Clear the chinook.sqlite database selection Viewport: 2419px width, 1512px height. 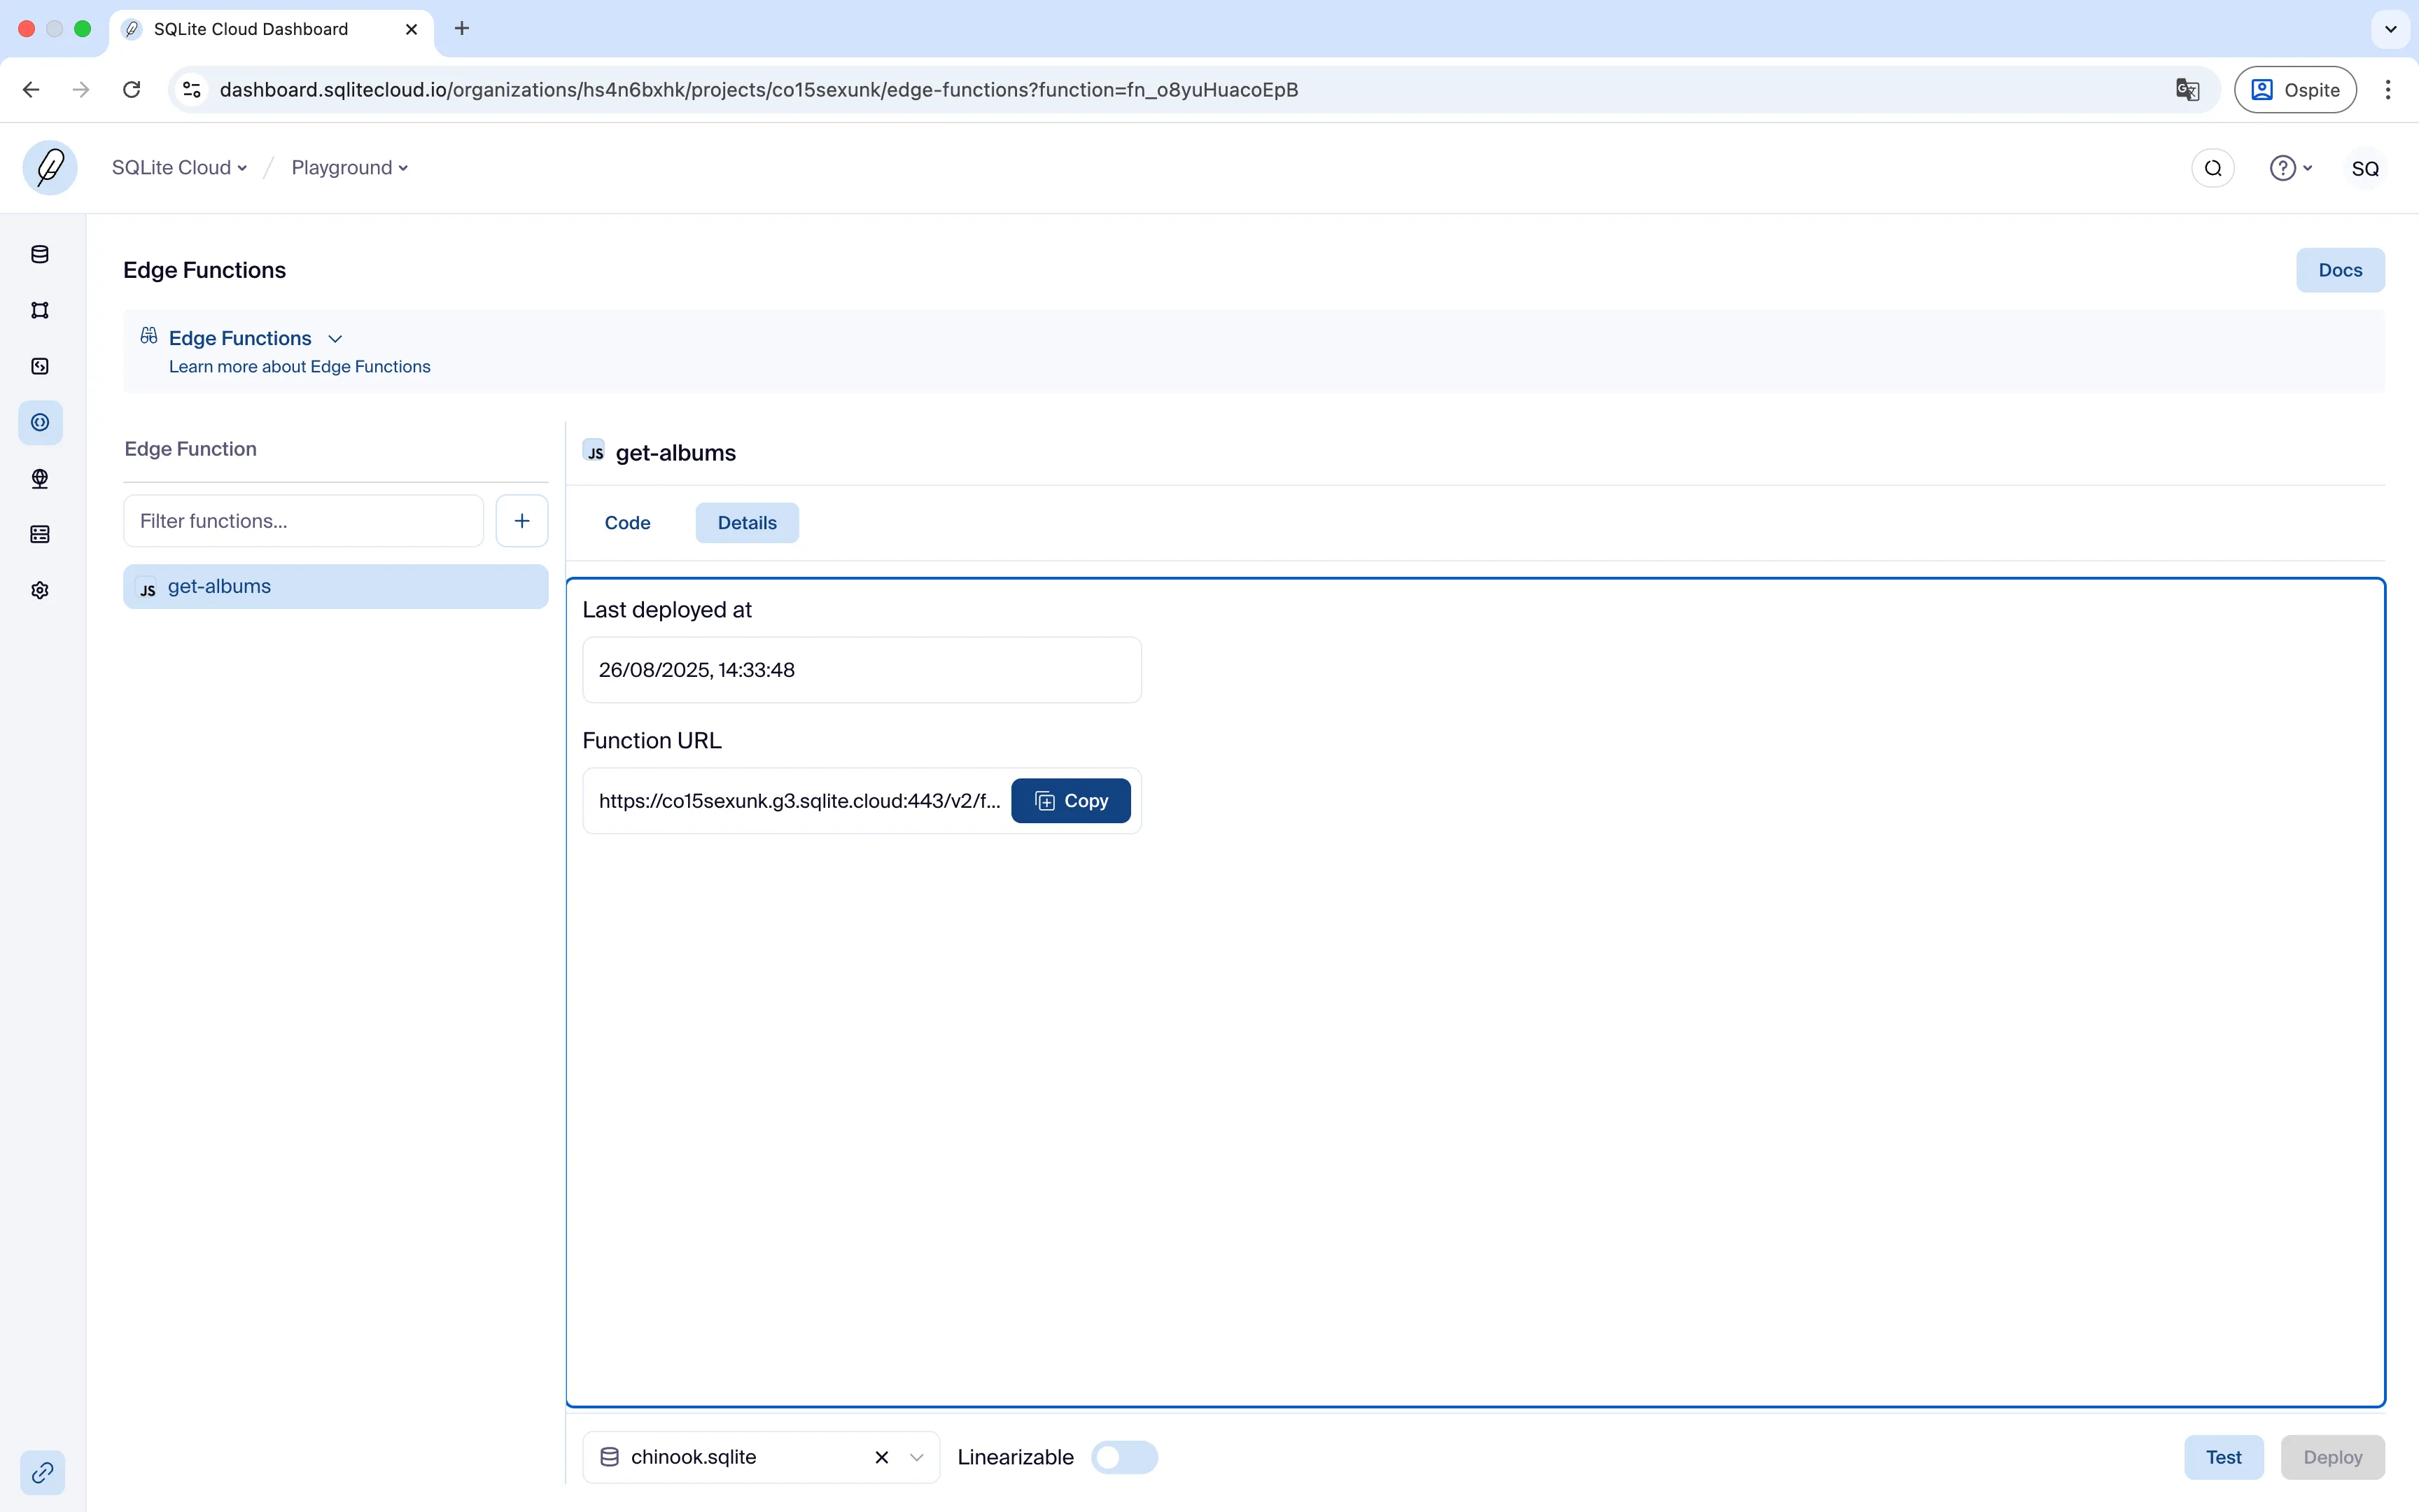coord(882,1457)
